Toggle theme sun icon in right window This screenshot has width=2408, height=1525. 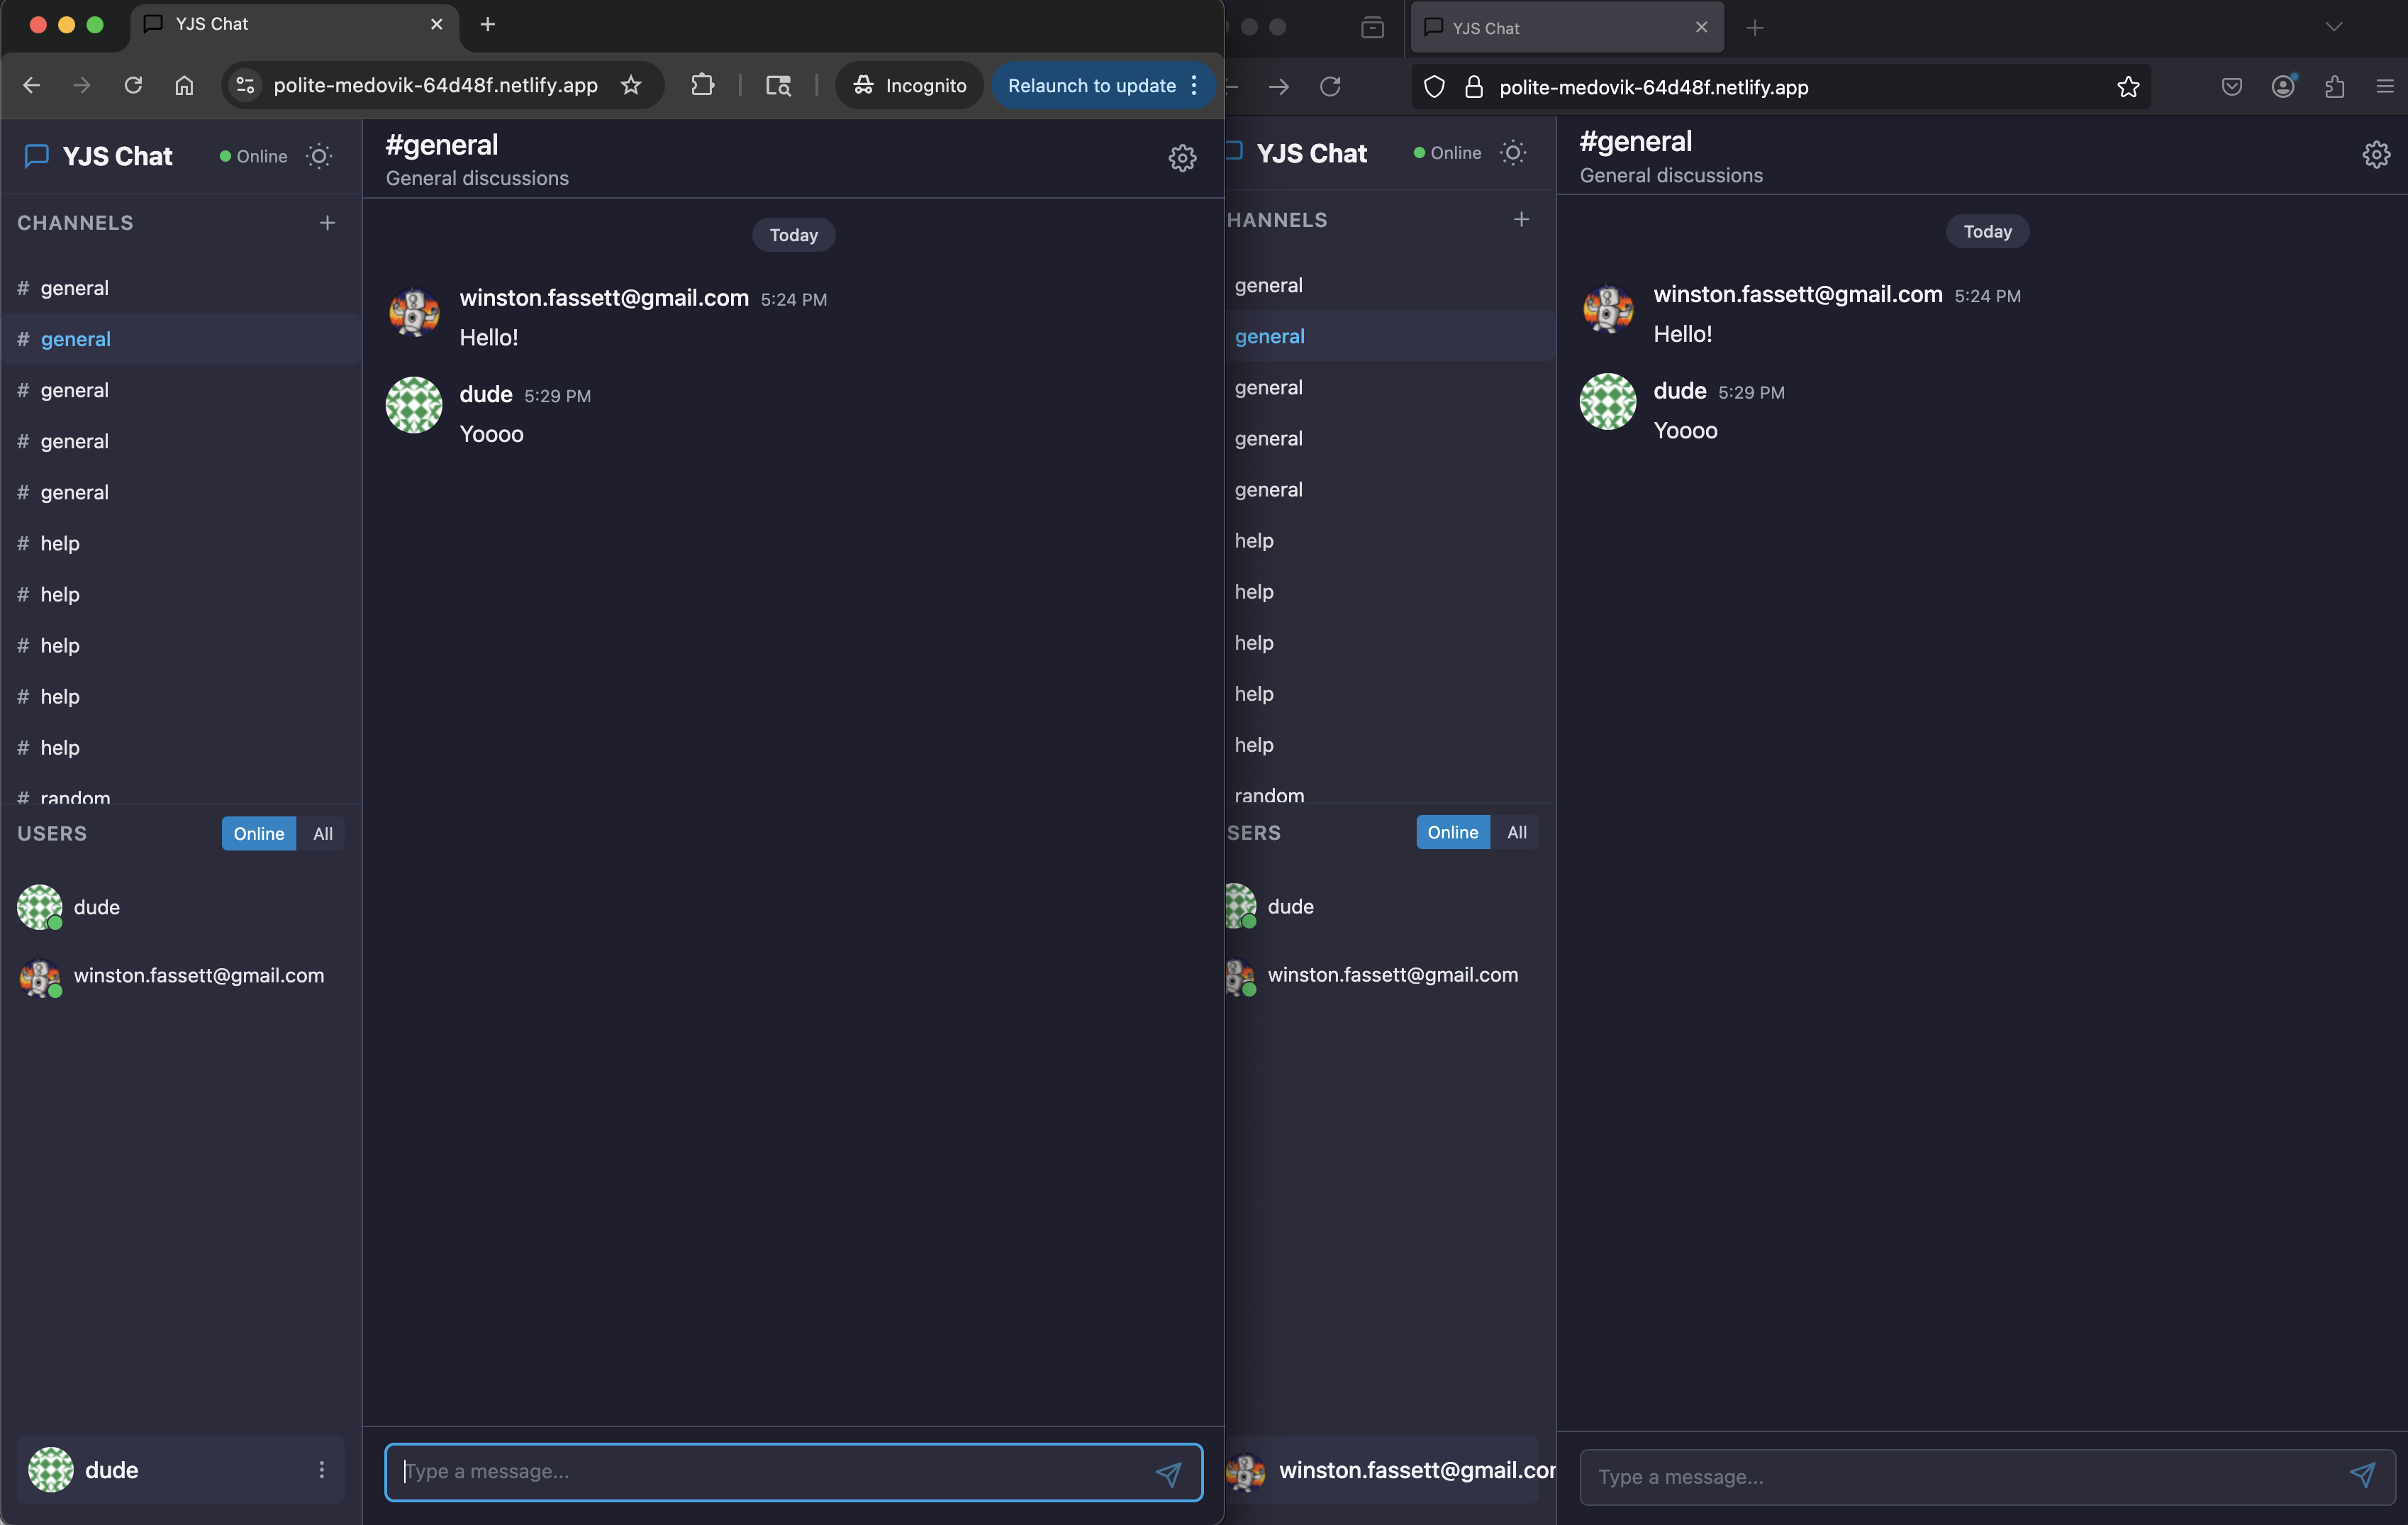tap(1513, 153)
